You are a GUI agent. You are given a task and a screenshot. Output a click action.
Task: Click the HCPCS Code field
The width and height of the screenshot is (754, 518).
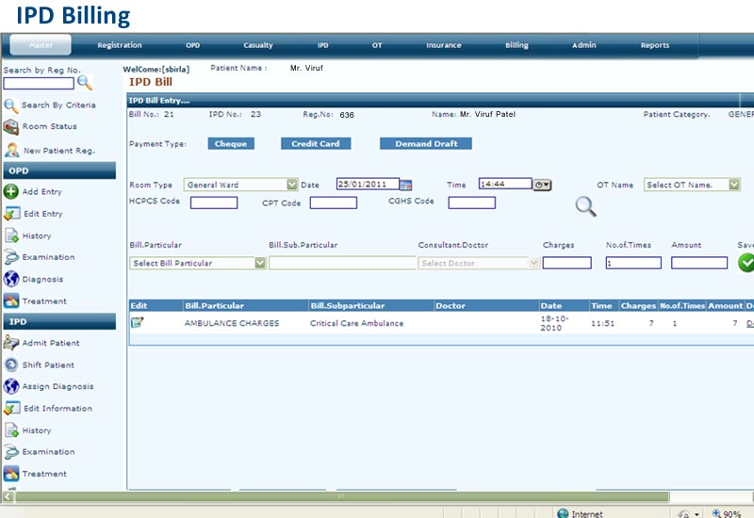click(214, 202)
